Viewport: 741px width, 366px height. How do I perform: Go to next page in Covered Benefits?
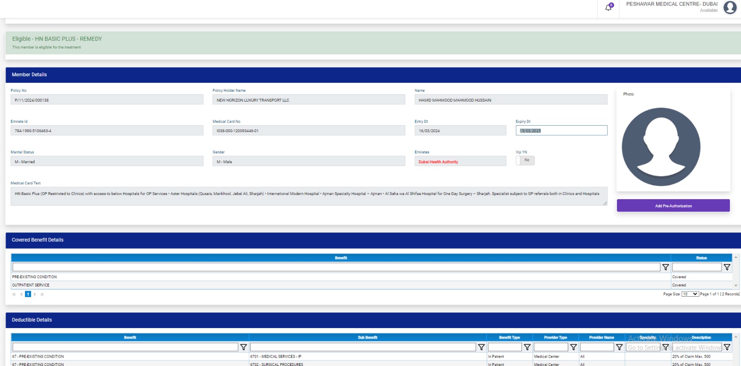click(x=35, y=294)
